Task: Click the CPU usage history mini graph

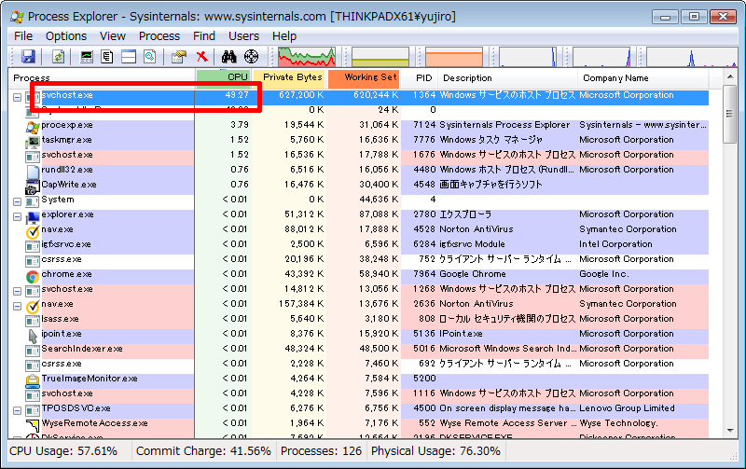Action: click(x=307, y=57)
